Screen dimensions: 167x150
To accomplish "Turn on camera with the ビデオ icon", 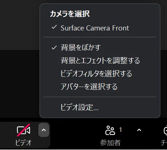I will [x=23, y=130].
